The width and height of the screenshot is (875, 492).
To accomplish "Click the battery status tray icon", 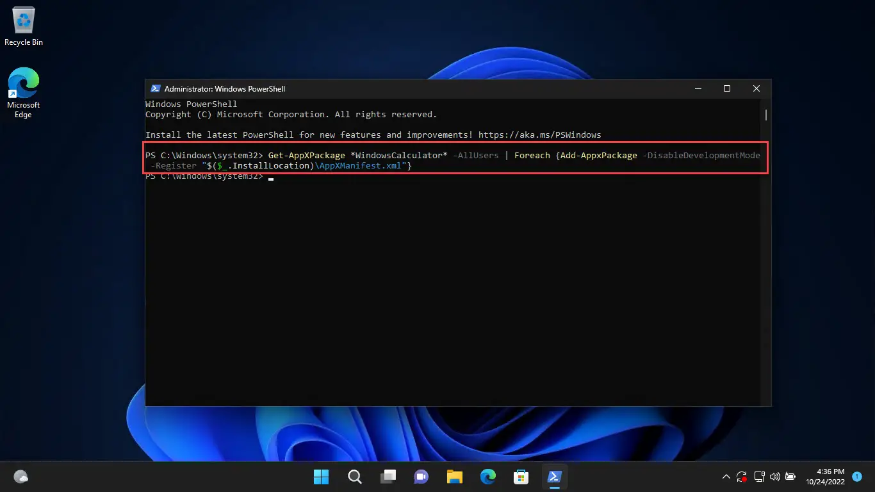I will pyautogui.click(x=790, y=477).
